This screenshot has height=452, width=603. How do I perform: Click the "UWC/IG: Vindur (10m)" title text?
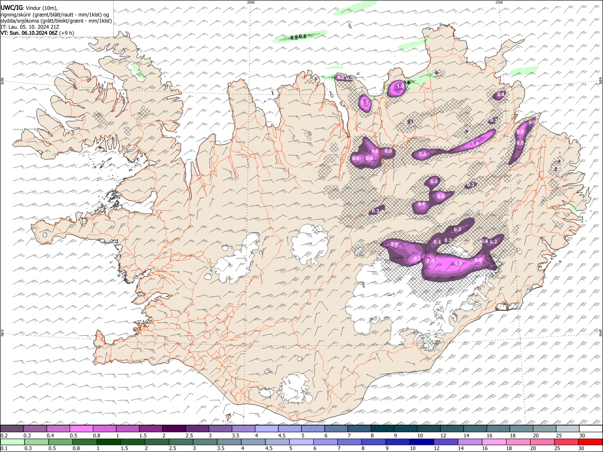(29, 8)
